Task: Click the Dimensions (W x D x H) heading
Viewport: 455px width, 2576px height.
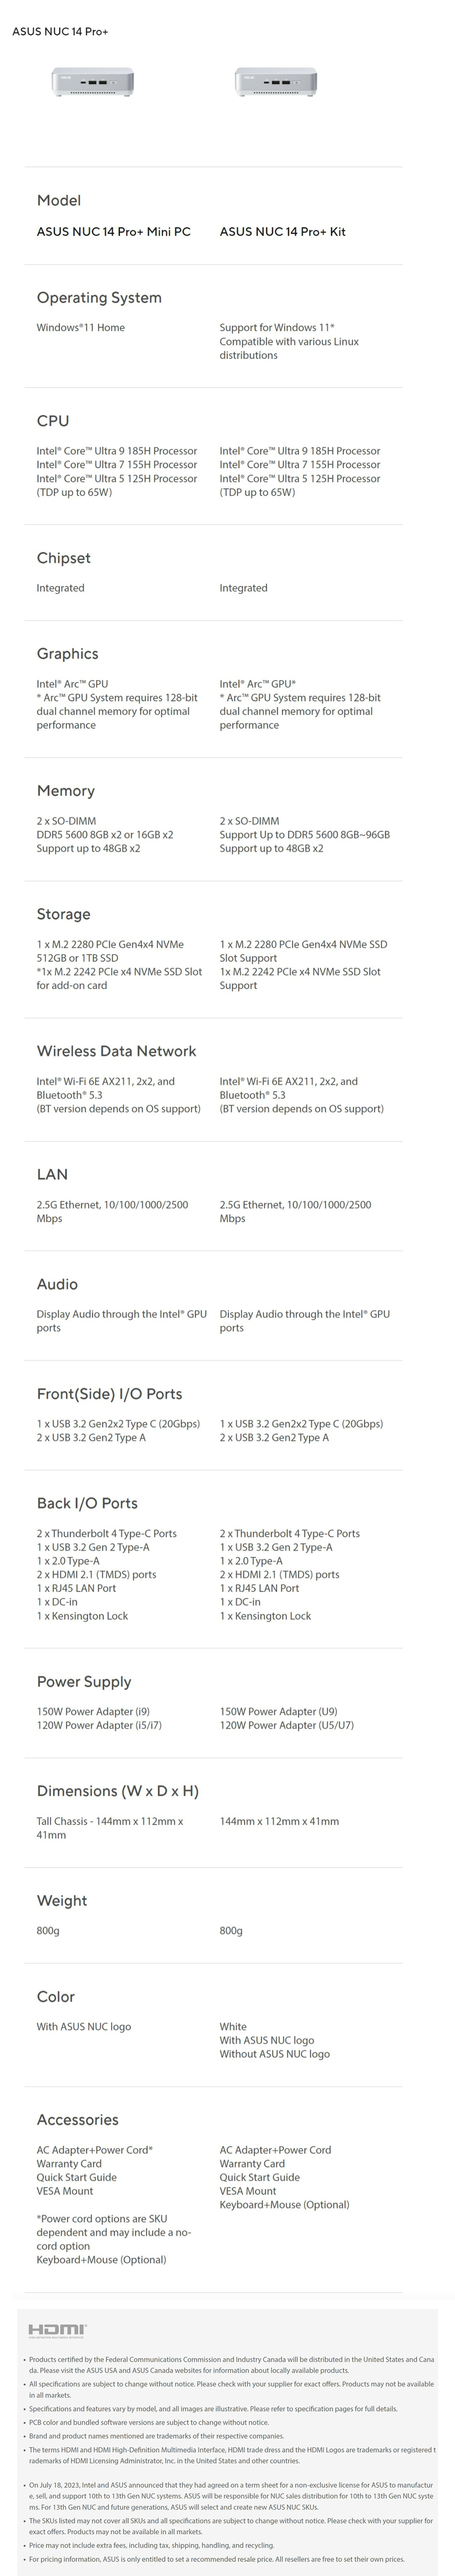Action: pyautogui.click(x=118, y=1791)
